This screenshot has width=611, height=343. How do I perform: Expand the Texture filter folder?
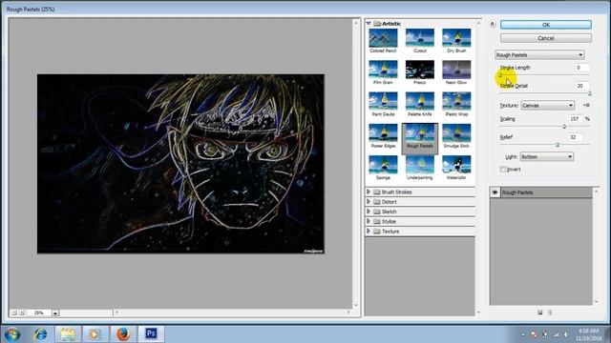tap(369, 231)
